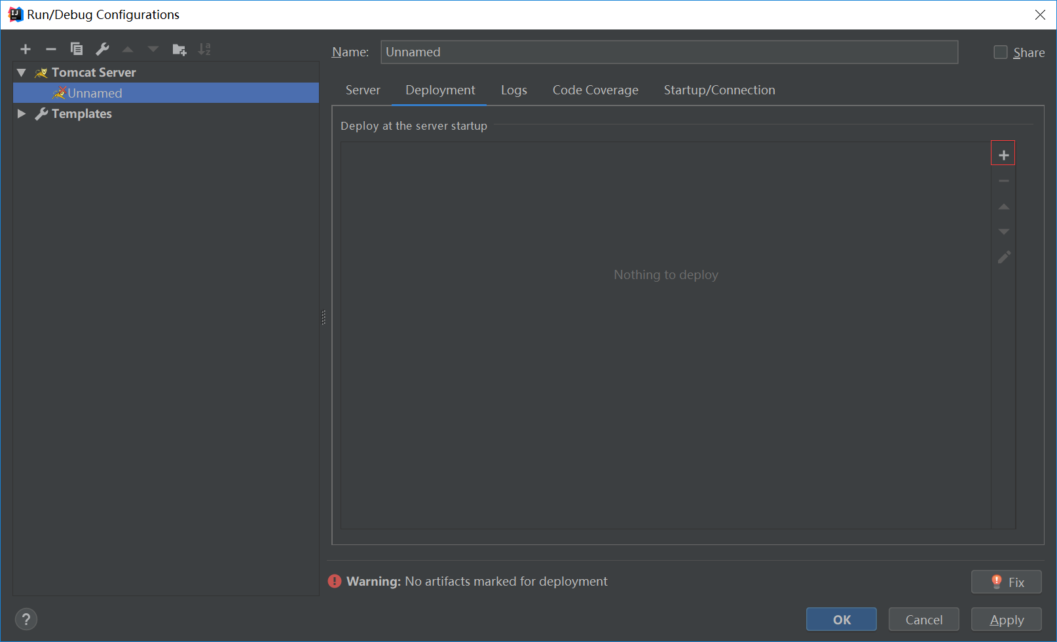The height and width of the screenshot is (642, 1057).
Task: Open the help question mark button
Action: click(26, 619)
